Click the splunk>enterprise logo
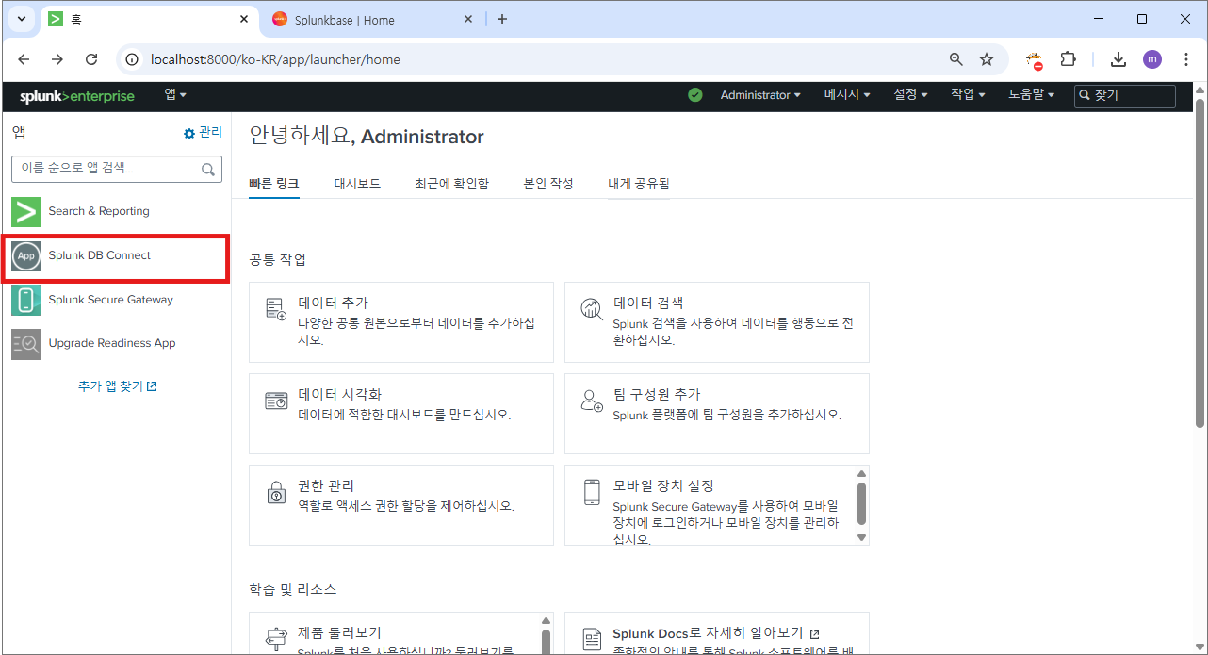 [x=77, y=96]
